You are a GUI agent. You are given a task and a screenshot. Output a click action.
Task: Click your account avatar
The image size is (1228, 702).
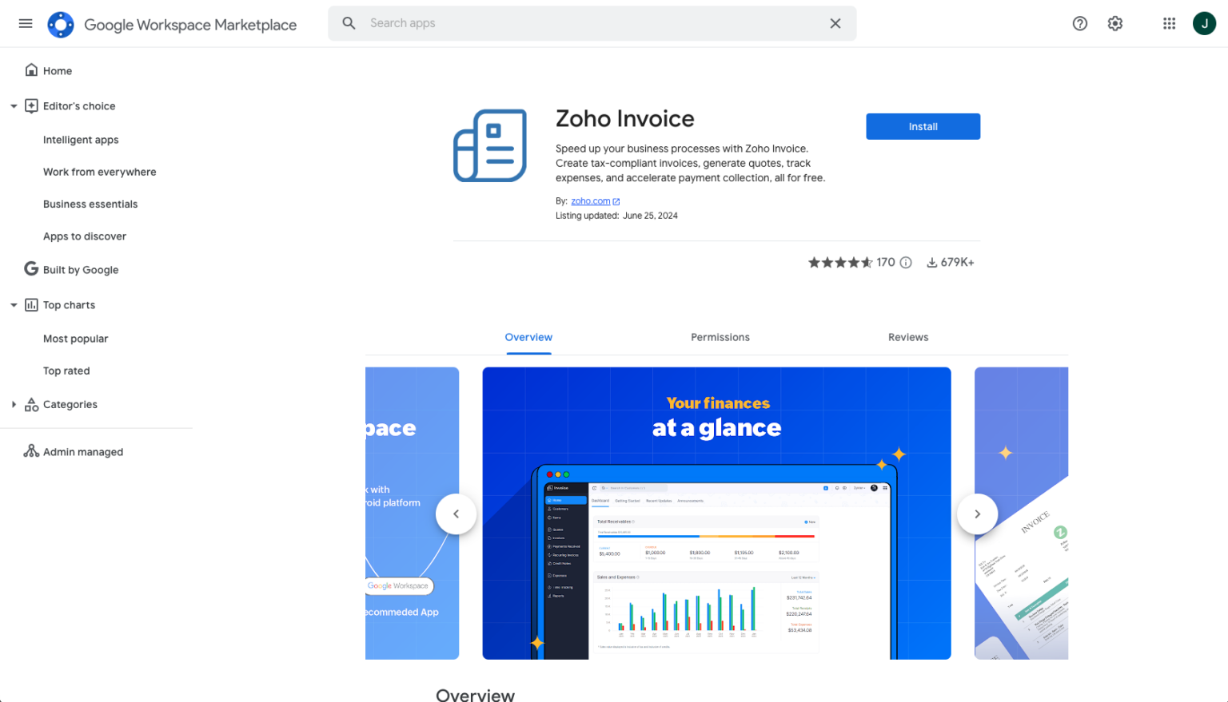tap(1204, 23)
